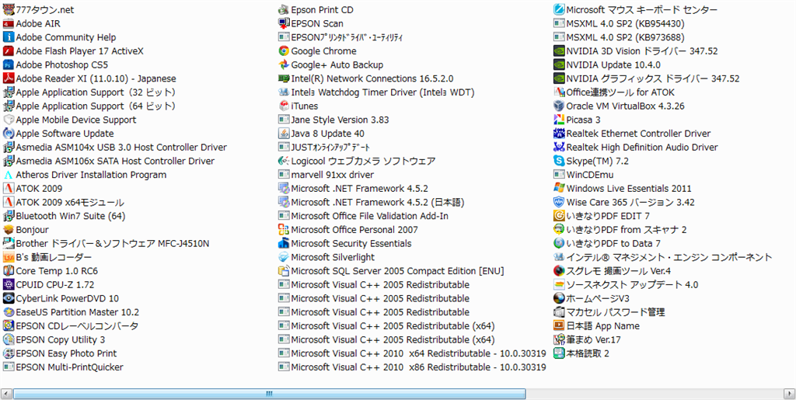Click the いきなりPDF EDIT 7 icon
The width and height of the screenshot is (796, 400).
559,215
